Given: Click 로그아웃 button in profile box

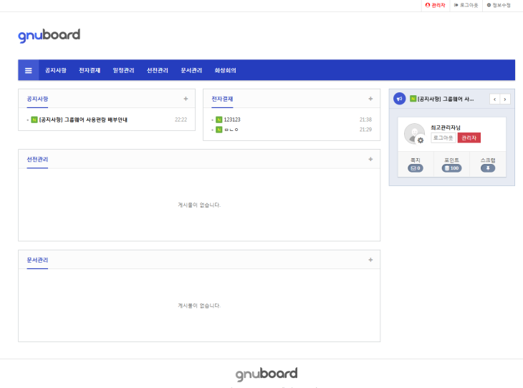Looking at the screenshot, I should click(x=443, y=137).
